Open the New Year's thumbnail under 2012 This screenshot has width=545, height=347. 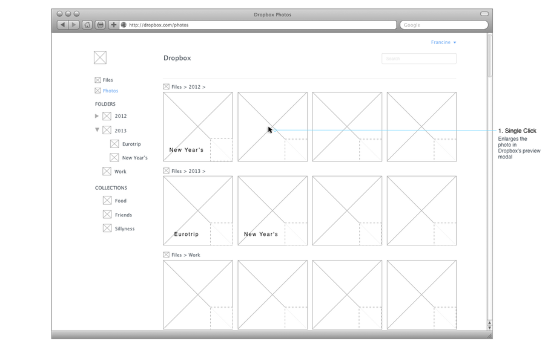198,127
